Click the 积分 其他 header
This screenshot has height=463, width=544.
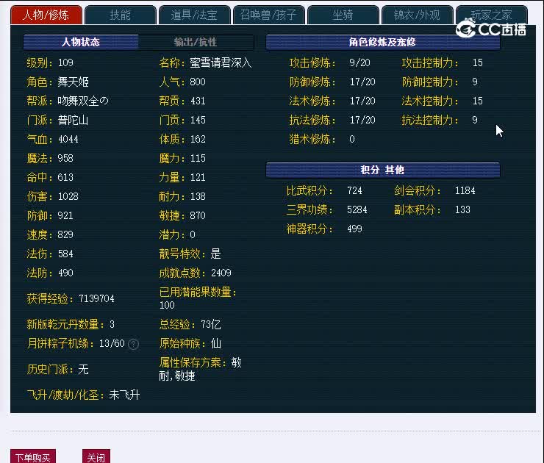[x=383, y=170]
